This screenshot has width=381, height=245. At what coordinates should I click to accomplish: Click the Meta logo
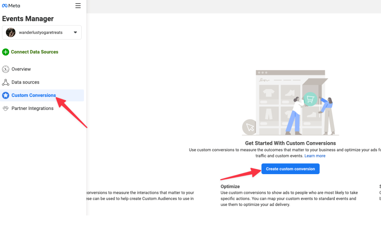11,5
